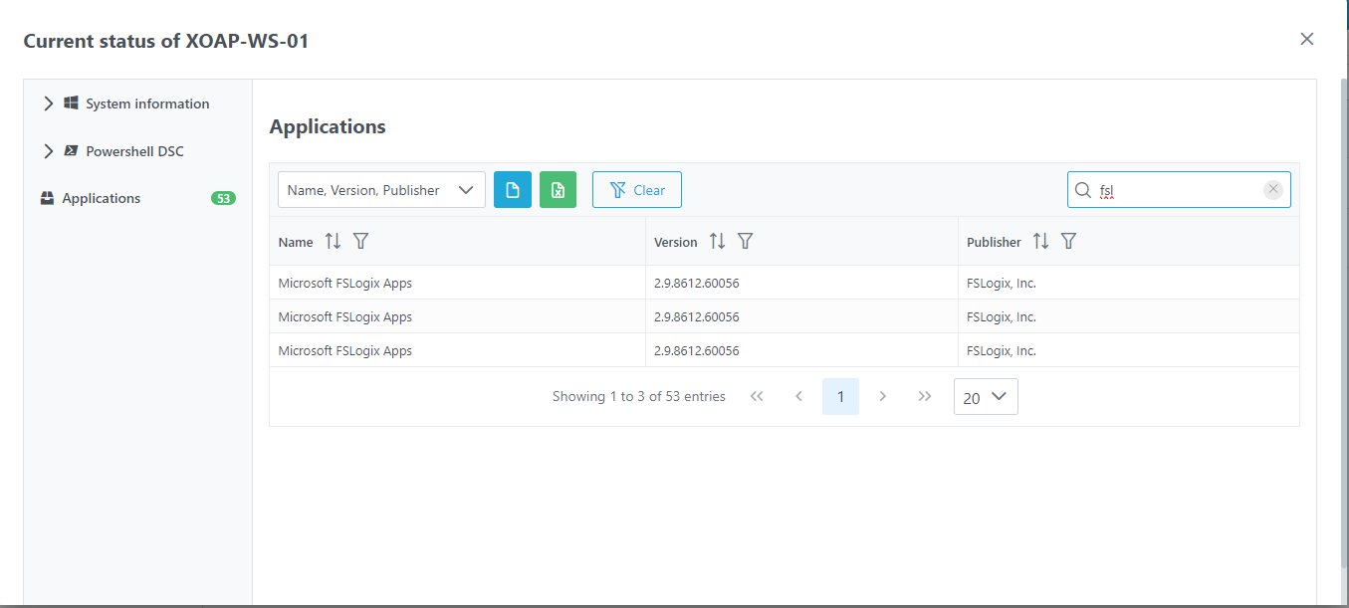Expand the Powershell DSC tree node
The height and width of the screenshot is (608, 1349).
(x=48, y=151)
